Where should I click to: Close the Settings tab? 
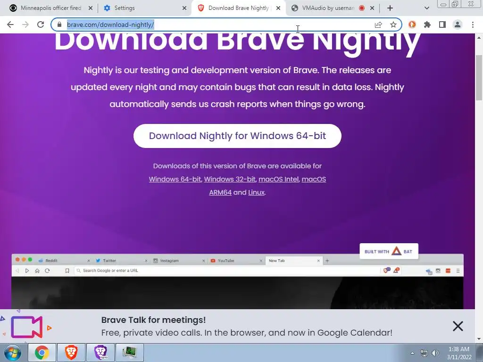point(184,8)
